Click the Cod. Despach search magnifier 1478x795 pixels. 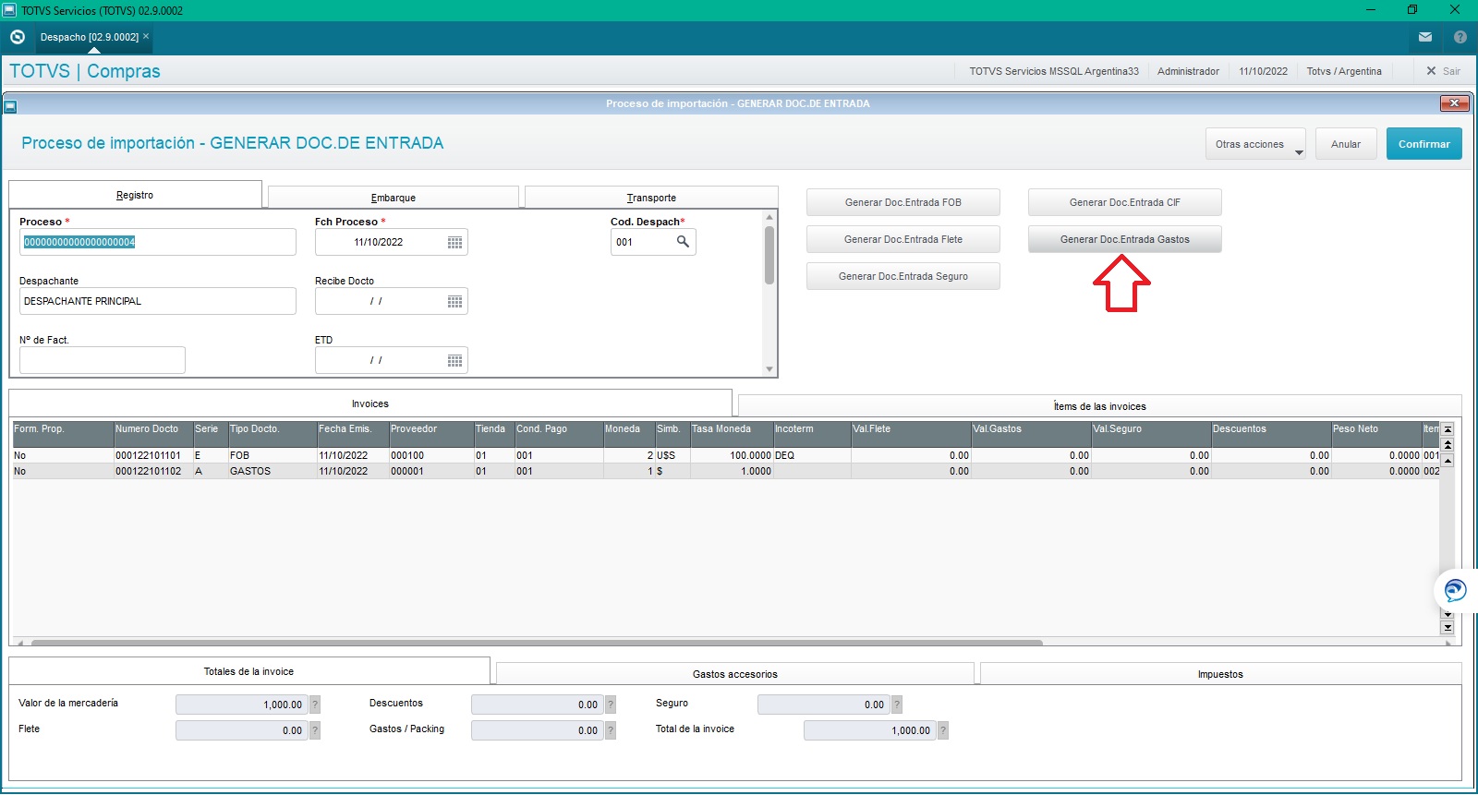click(683, 242)
